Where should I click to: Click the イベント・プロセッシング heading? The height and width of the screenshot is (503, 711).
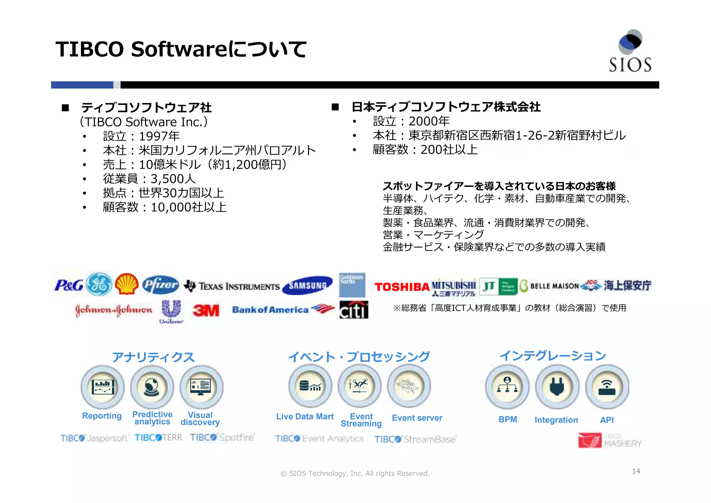359,356
